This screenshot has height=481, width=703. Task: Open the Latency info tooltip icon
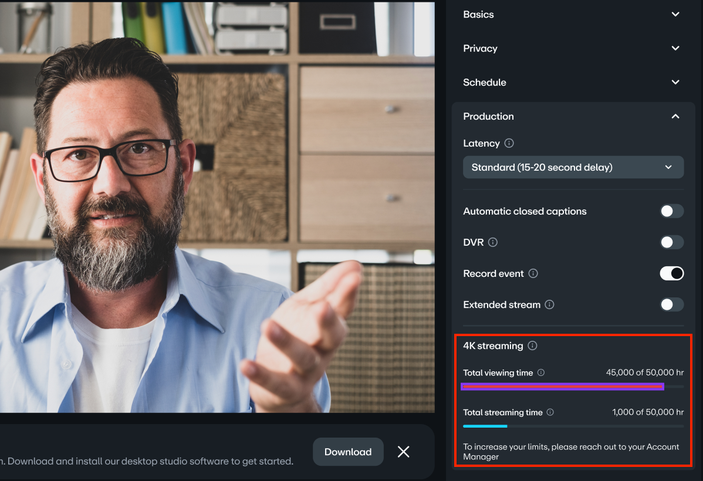[x=508, y=143]
